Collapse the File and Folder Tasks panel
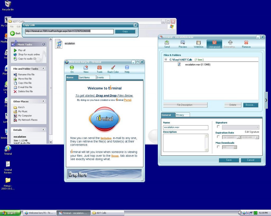Image resolution: width=271 pixels, height=216 pixels. click(x=43, y=69)
